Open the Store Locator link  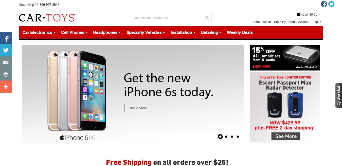pos(262,22)
